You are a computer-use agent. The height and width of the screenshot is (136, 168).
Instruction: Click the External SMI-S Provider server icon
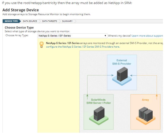pos(122,76)
